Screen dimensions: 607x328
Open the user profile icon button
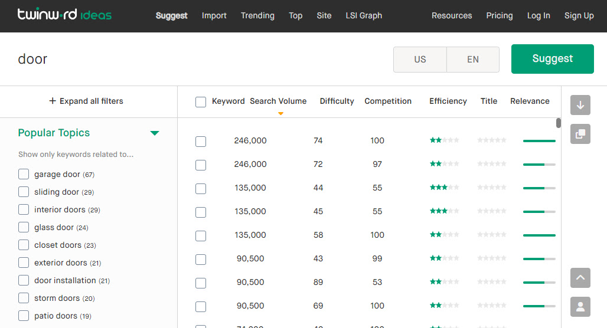(580, 307)
